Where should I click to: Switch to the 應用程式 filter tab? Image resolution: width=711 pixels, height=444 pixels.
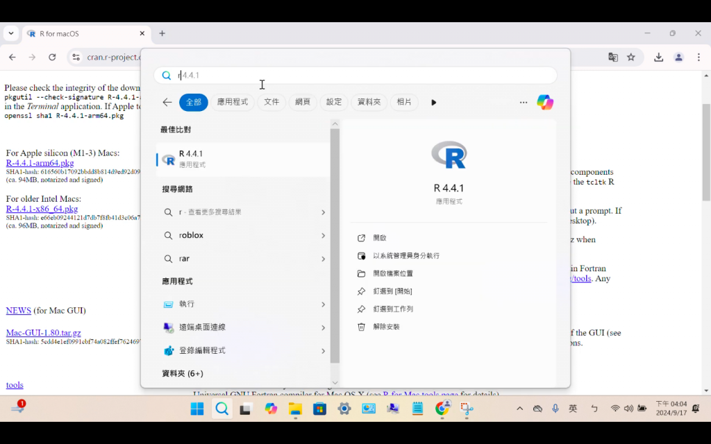(232, 103)
